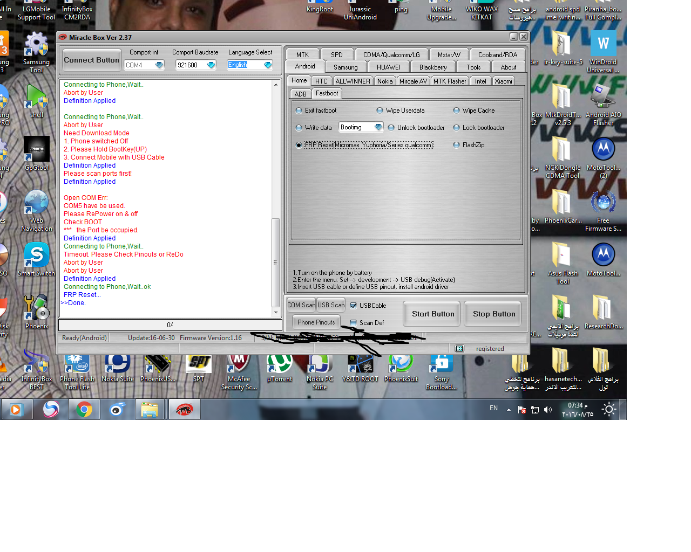Open HUAWEI tab
Viewport: 691px width, 552px height.
pos(389,67)
